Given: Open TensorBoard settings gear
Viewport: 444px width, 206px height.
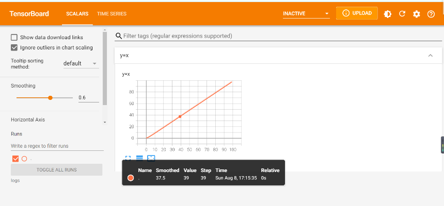Looking at the screenshot, I should tap(417, 14).
